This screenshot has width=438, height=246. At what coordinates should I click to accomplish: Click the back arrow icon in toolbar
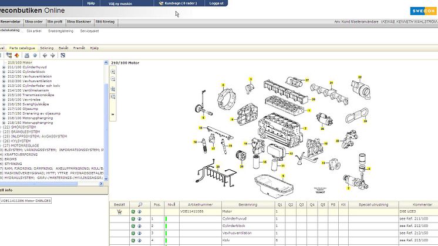tap(45, 56)
